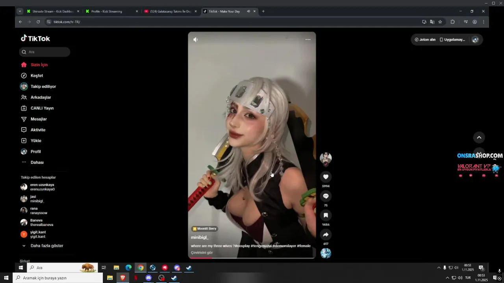The image size is (504, 283).
Task: Click the TikTok logo
Action: pos(35,39)
